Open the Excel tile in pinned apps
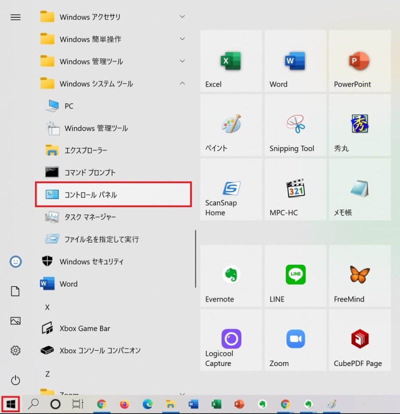 coord(231,61)
